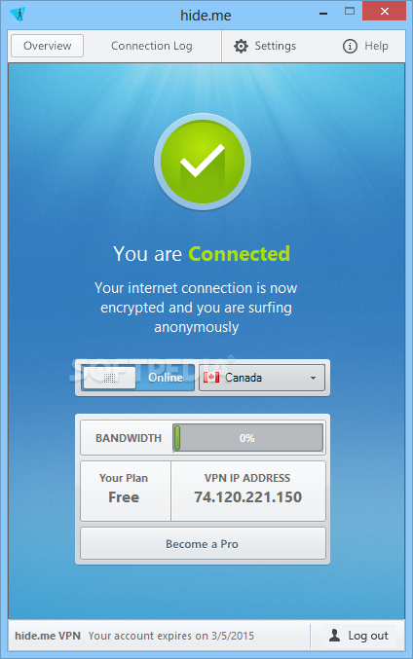Open the Connection Log tab
413x659 pixels.
pyautogui.click(x=151, y=46)
